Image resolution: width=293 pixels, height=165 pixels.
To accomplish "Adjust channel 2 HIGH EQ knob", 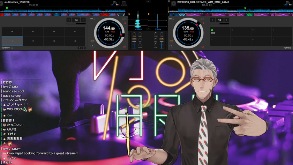I will point(156,33).
